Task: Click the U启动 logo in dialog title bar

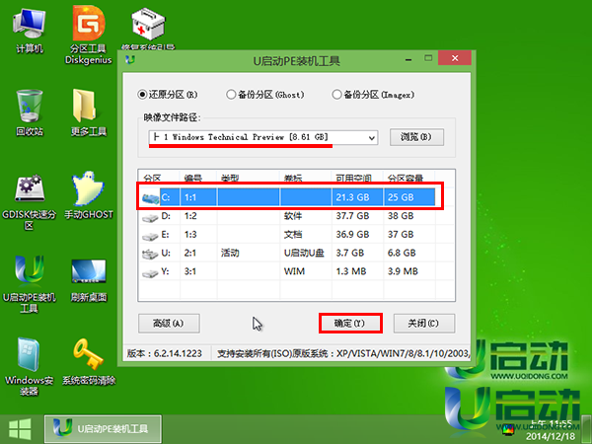Action: (130, 59)
